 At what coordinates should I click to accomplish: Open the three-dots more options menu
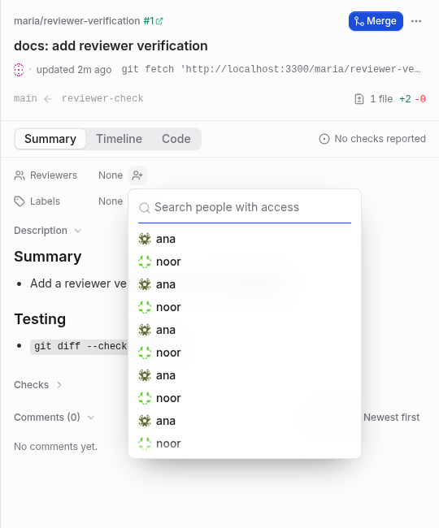pos(416,21)
